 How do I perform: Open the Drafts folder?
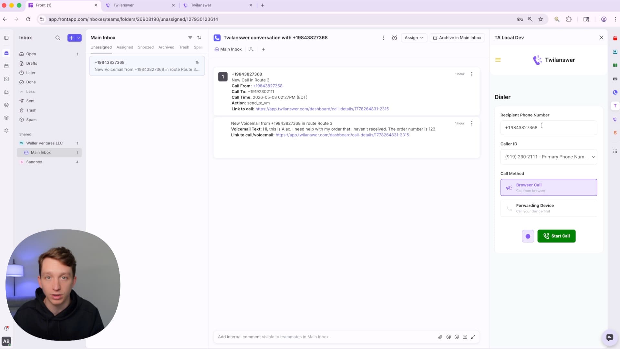[x=49, y=63]
